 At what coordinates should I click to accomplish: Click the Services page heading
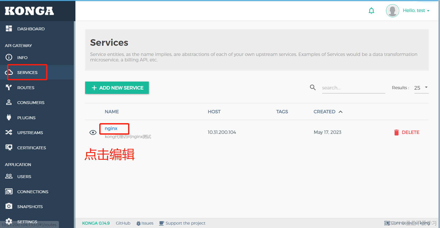(x=109, y=43)
